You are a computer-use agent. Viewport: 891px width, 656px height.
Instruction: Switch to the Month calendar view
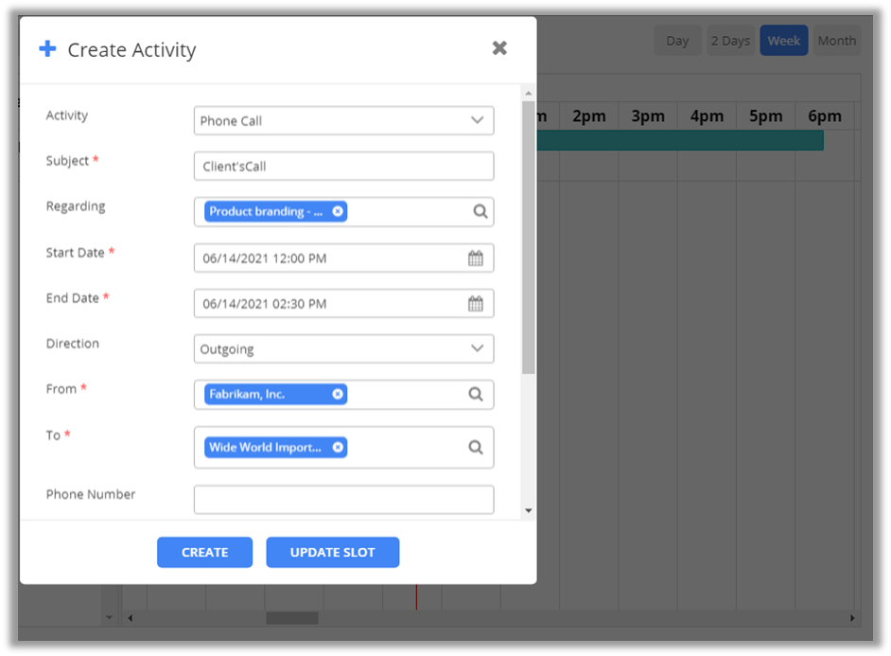click(836, 41)
